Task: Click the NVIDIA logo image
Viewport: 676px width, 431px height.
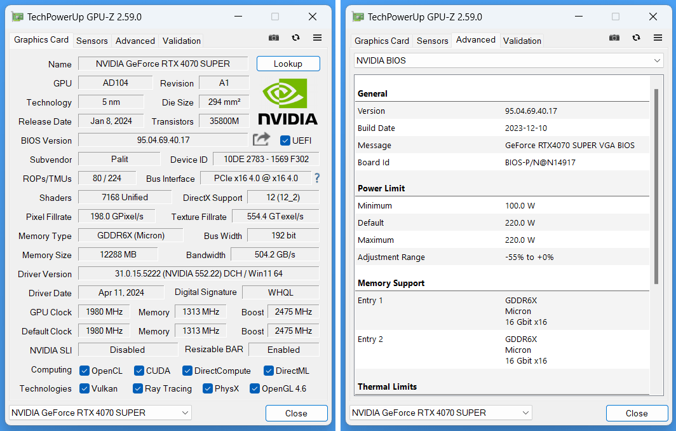Action: 288,102
